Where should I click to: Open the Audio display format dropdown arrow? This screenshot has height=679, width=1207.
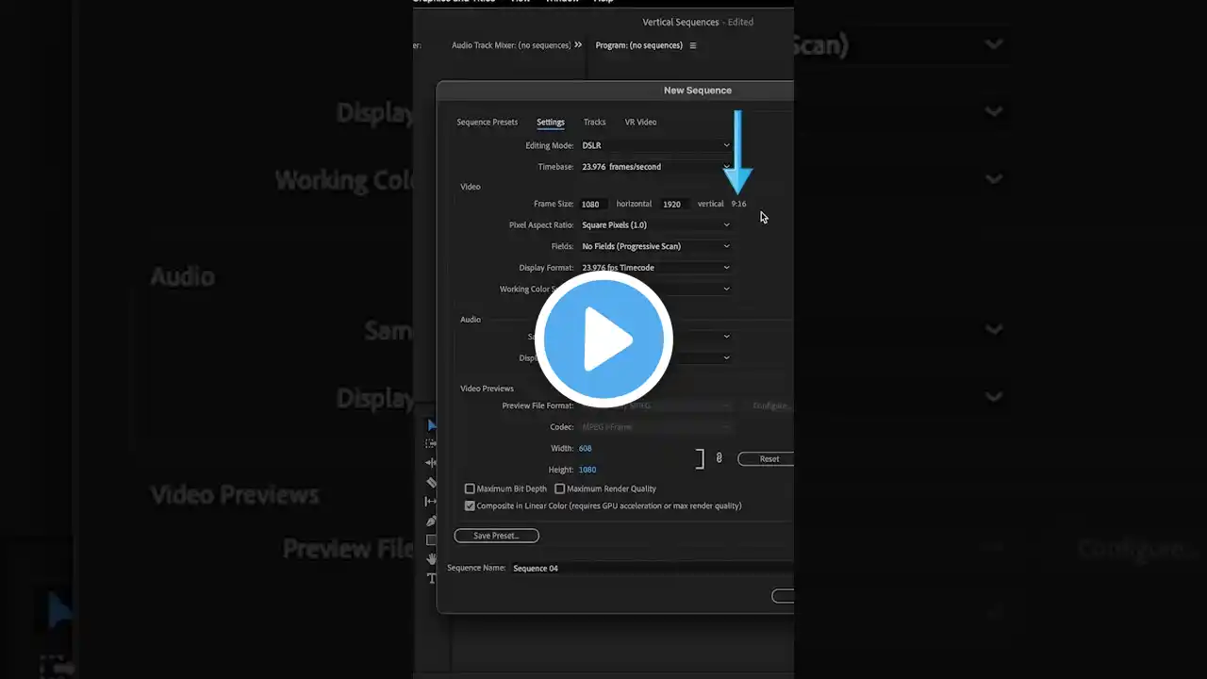(x=726, y=357)
